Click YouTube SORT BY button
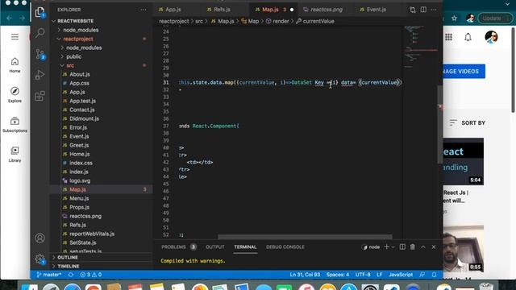The width and height of the screenshot is (516, 290). pyautogui.click(x=468, y=122)
